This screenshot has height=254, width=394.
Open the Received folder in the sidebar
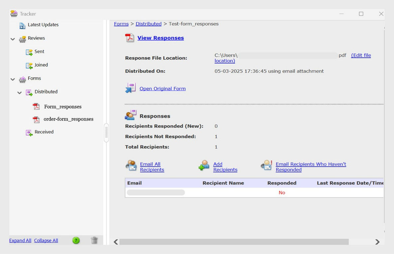(x=44, y=132)
